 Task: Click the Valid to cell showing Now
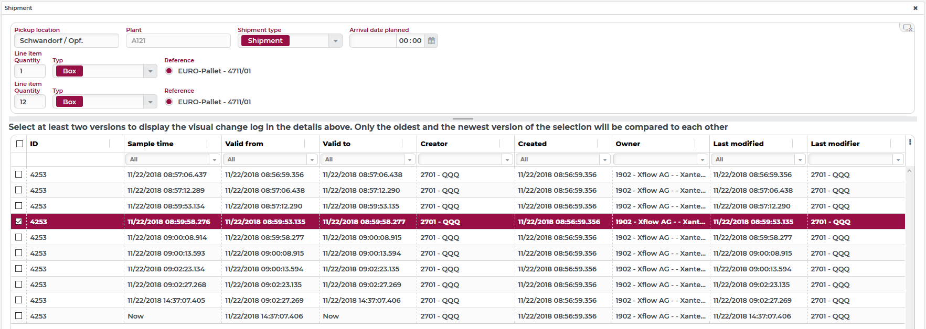331,316
